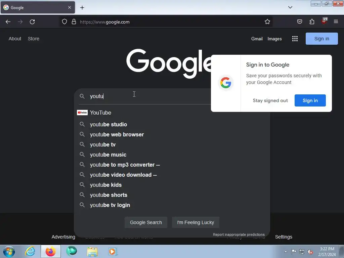This screenshot has width=344, height=258.
Task: Close the Google tab
Action: pyautogui.click(x=70, y=7)
